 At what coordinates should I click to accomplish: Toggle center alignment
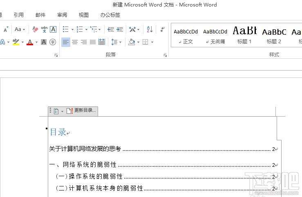pos(75,42)
